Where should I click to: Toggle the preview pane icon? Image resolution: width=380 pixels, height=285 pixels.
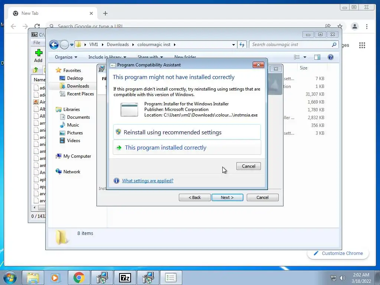point(317,57)
